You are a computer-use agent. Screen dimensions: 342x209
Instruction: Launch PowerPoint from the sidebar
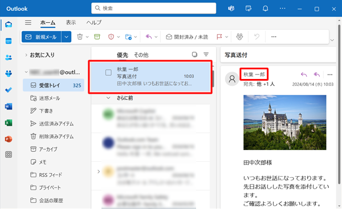(9, 139)
